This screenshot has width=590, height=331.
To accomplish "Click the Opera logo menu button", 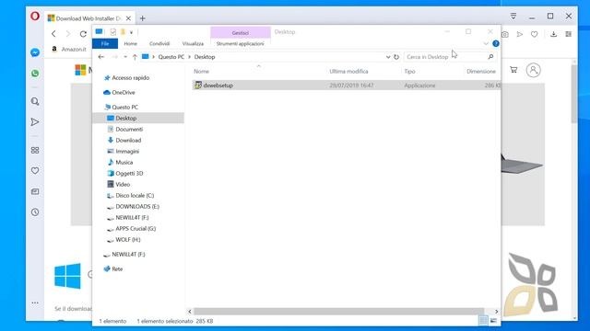I will point(35,17).
